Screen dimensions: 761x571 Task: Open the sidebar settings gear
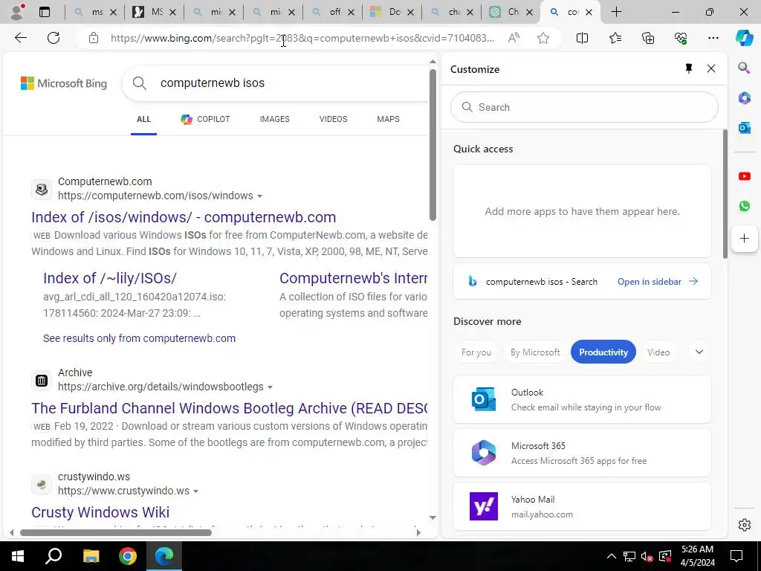click(x=744, y=525)
